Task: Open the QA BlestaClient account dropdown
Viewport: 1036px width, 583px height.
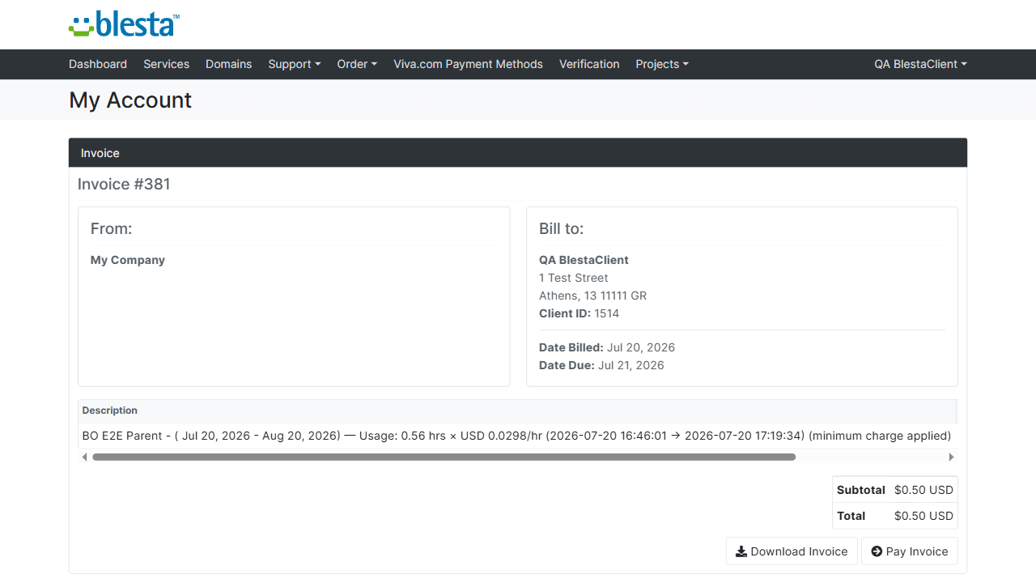Action: tap(920, 64)
